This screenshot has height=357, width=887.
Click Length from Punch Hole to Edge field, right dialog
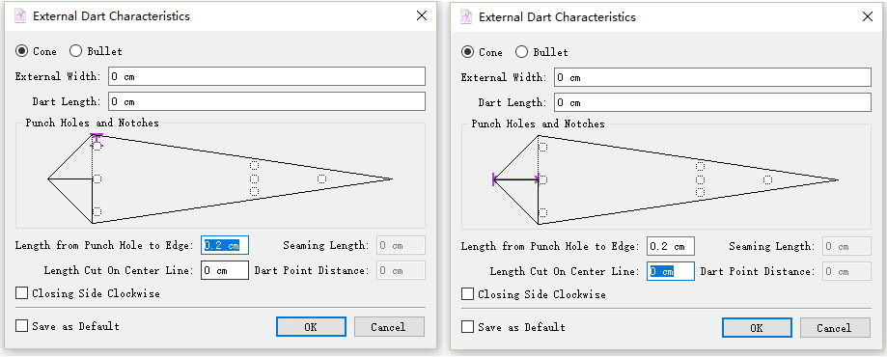tap(671, 247)
